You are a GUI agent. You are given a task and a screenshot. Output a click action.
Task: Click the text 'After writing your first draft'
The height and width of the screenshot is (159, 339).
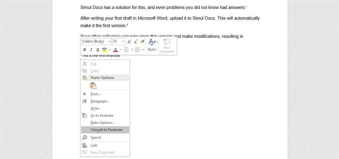point(106,18)
